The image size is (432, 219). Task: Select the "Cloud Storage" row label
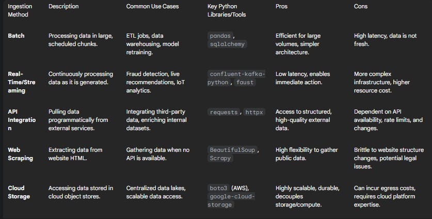(19, 192)
